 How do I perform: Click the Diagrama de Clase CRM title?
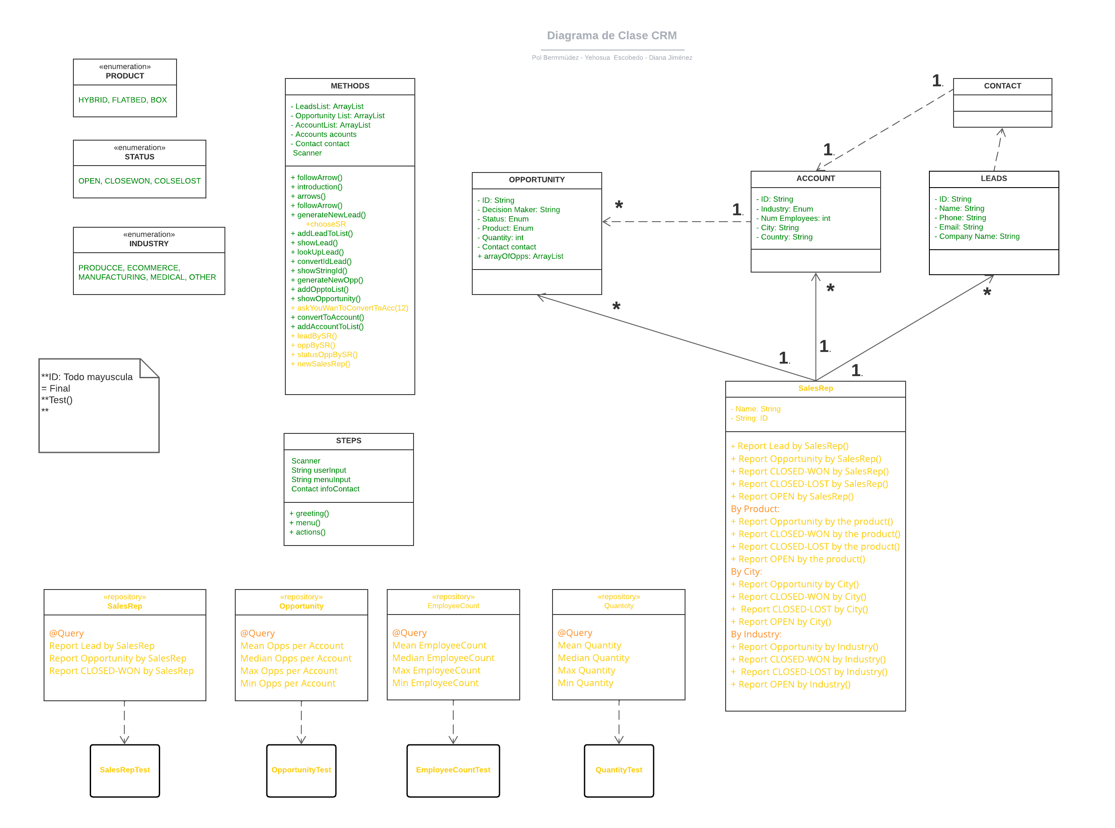pyautogui.click(x=613, y=36)
